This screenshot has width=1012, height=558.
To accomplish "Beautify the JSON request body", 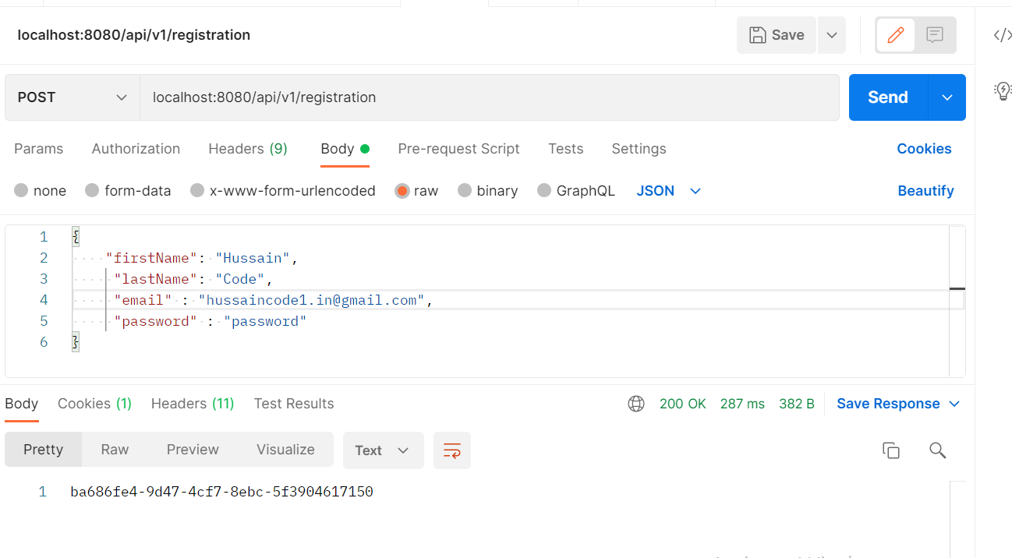I will click(925, 190).
